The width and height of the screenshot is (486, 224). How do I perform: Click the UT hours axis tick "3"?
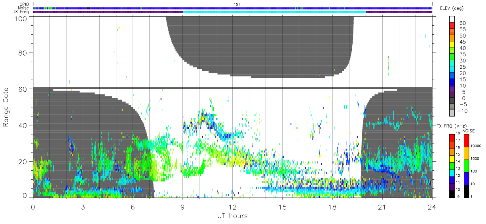tap(83, 207)
